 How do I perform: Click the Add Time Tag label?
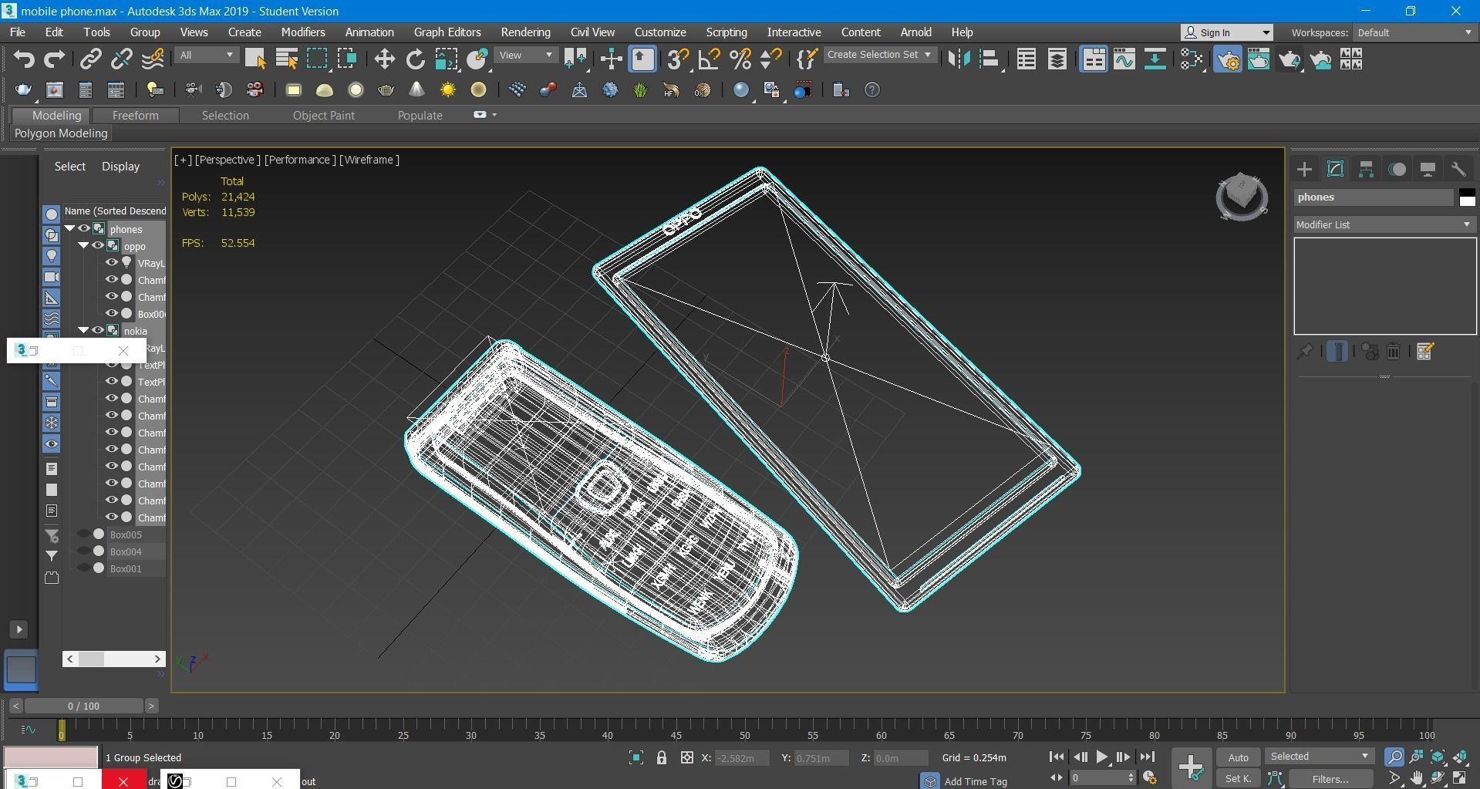(975, 781)
